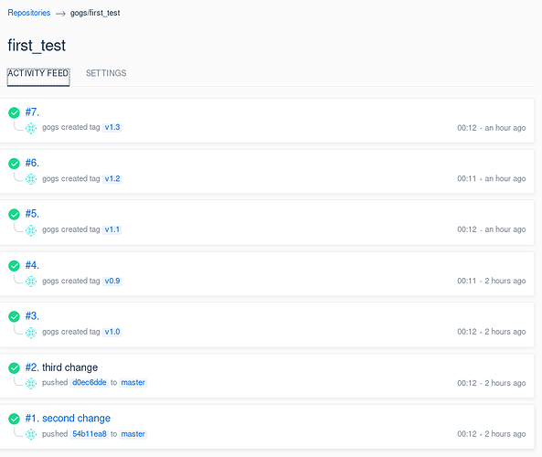Click the avatar icon beside tag v0.9
Viewport: 542px width, 457px height.
click(31, 281)
